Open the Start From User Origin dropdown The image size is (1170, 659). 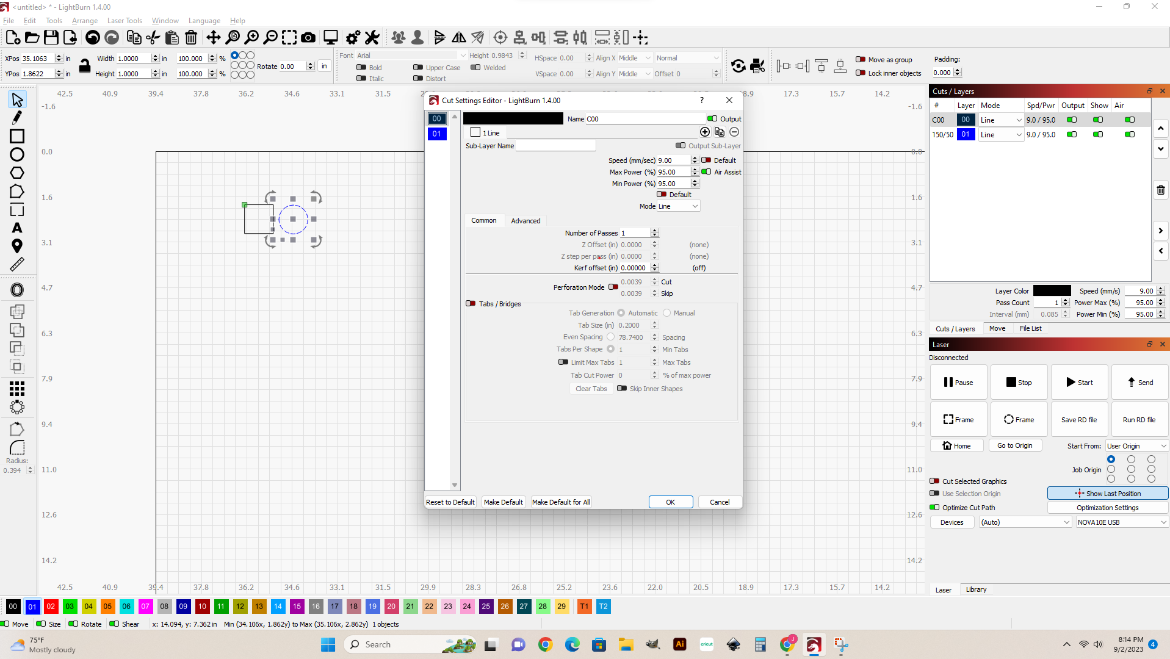pyautogui.click(x=1135, y=445)
